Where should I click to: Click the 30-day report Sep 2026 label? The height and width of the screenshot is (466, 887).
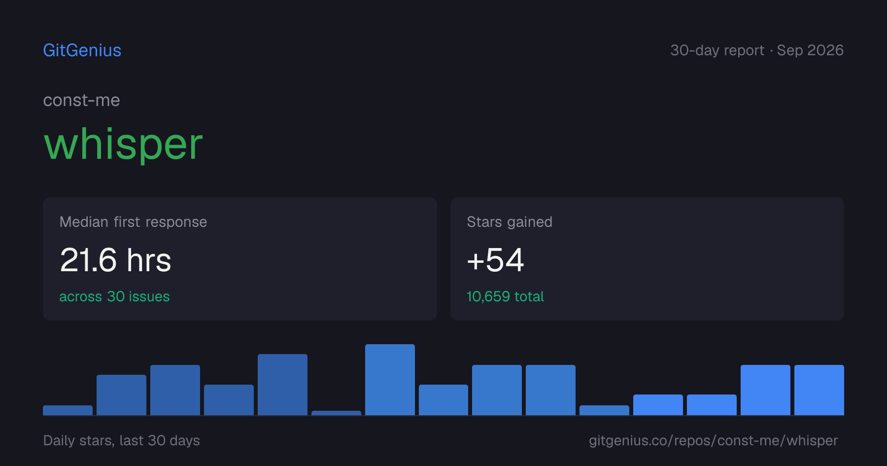(x=757, y=50)
